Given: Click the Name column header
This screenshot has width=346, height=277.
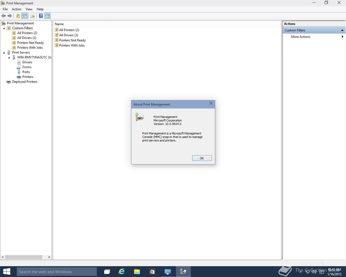Looking at the screenshot, I should pyautogui.click(x=80, y=24).
